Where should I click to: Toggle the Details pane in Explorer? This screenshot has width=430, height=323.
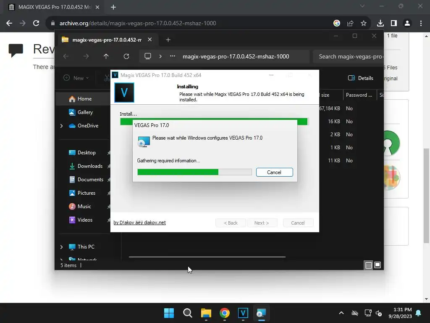(x=360, y=78)
